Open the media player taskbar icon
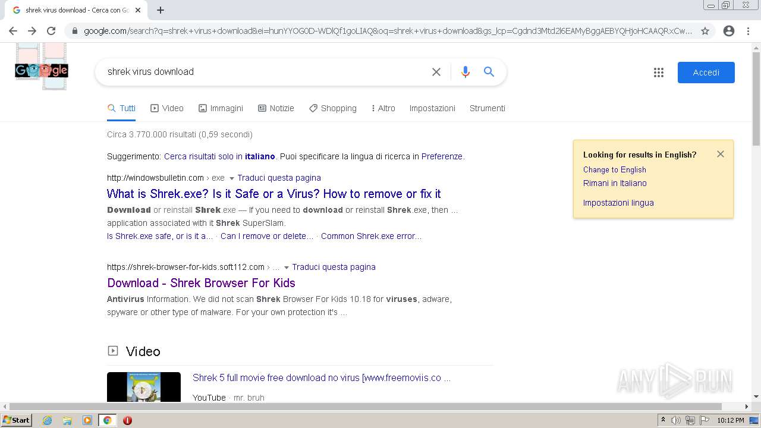This screenshot has height=428, width=761. pos(87,420)
